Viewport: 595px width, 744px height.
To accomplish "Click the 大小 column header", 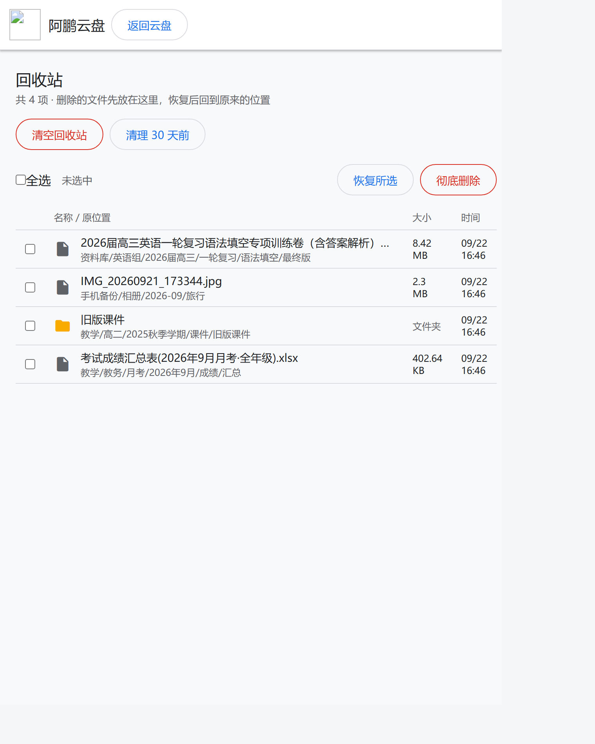I will click(422, 218).
